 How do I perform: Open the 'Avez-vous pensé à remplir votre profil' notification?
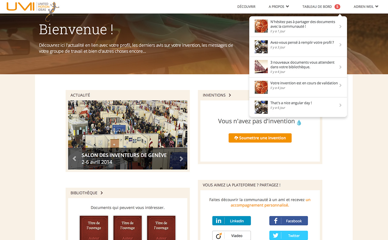pyautogui.click(x=298, y=47)
